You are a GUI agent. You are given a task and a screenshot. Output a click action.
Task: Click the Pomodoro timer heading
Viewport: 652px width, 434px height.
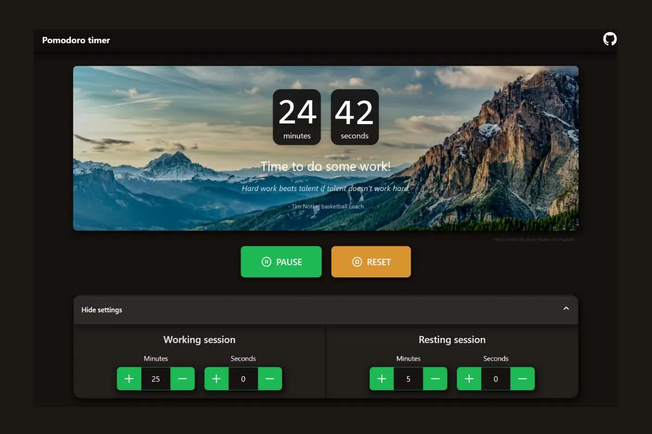tap(76, 40)
